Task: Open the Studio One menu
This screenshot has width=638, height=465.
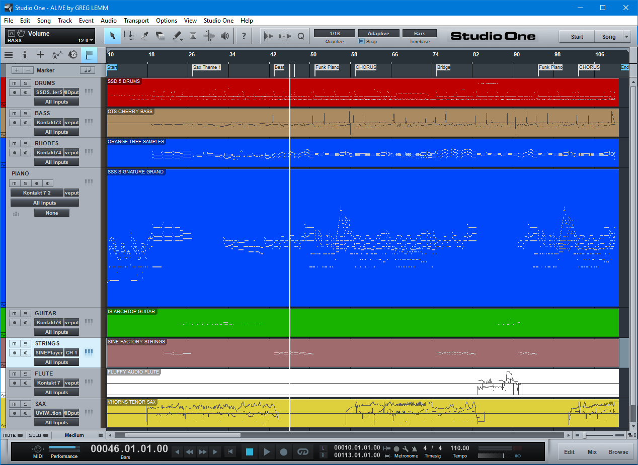Action: 218,21
